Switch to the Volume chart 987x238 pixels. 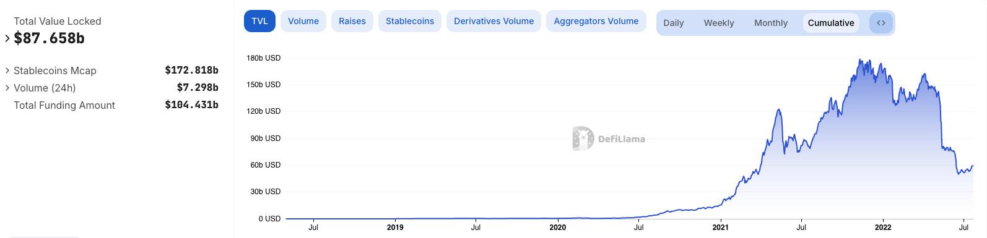tap(303, 21)
